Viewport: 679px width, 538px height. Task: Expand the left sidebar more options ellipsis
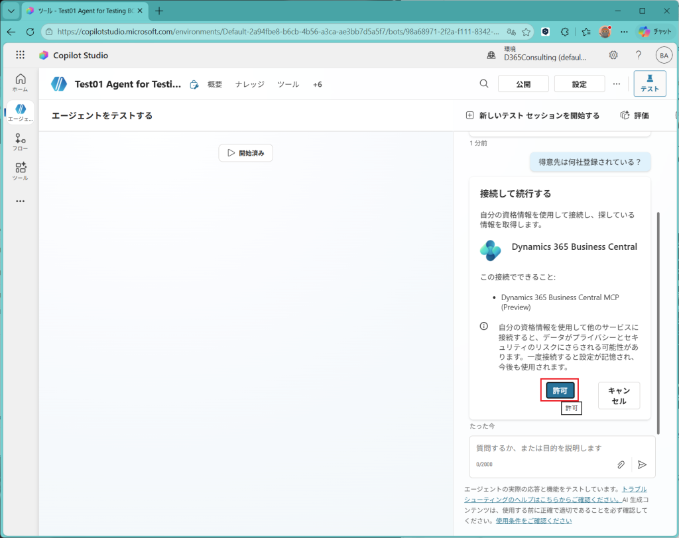20,201
